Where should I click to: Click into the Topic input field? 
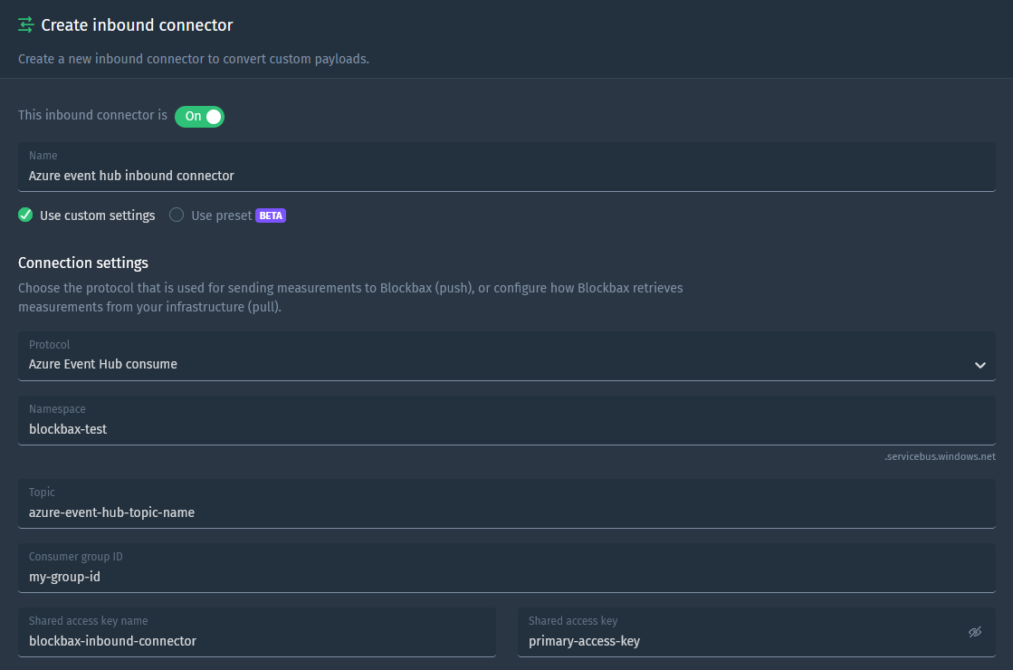point(507,503)
